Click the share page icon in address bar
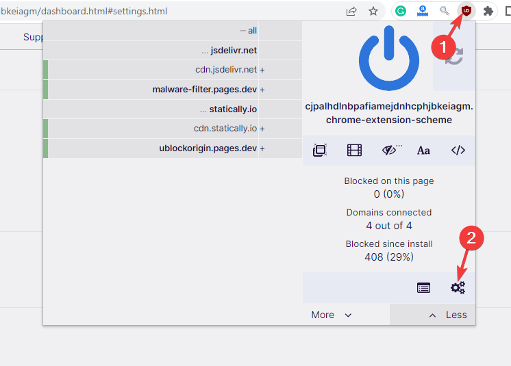The image size is (511, 366). (x=351, y=12)
